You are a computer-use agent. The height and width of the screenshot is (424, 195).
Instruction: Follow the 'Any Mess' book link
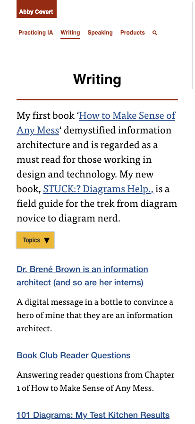38,130
